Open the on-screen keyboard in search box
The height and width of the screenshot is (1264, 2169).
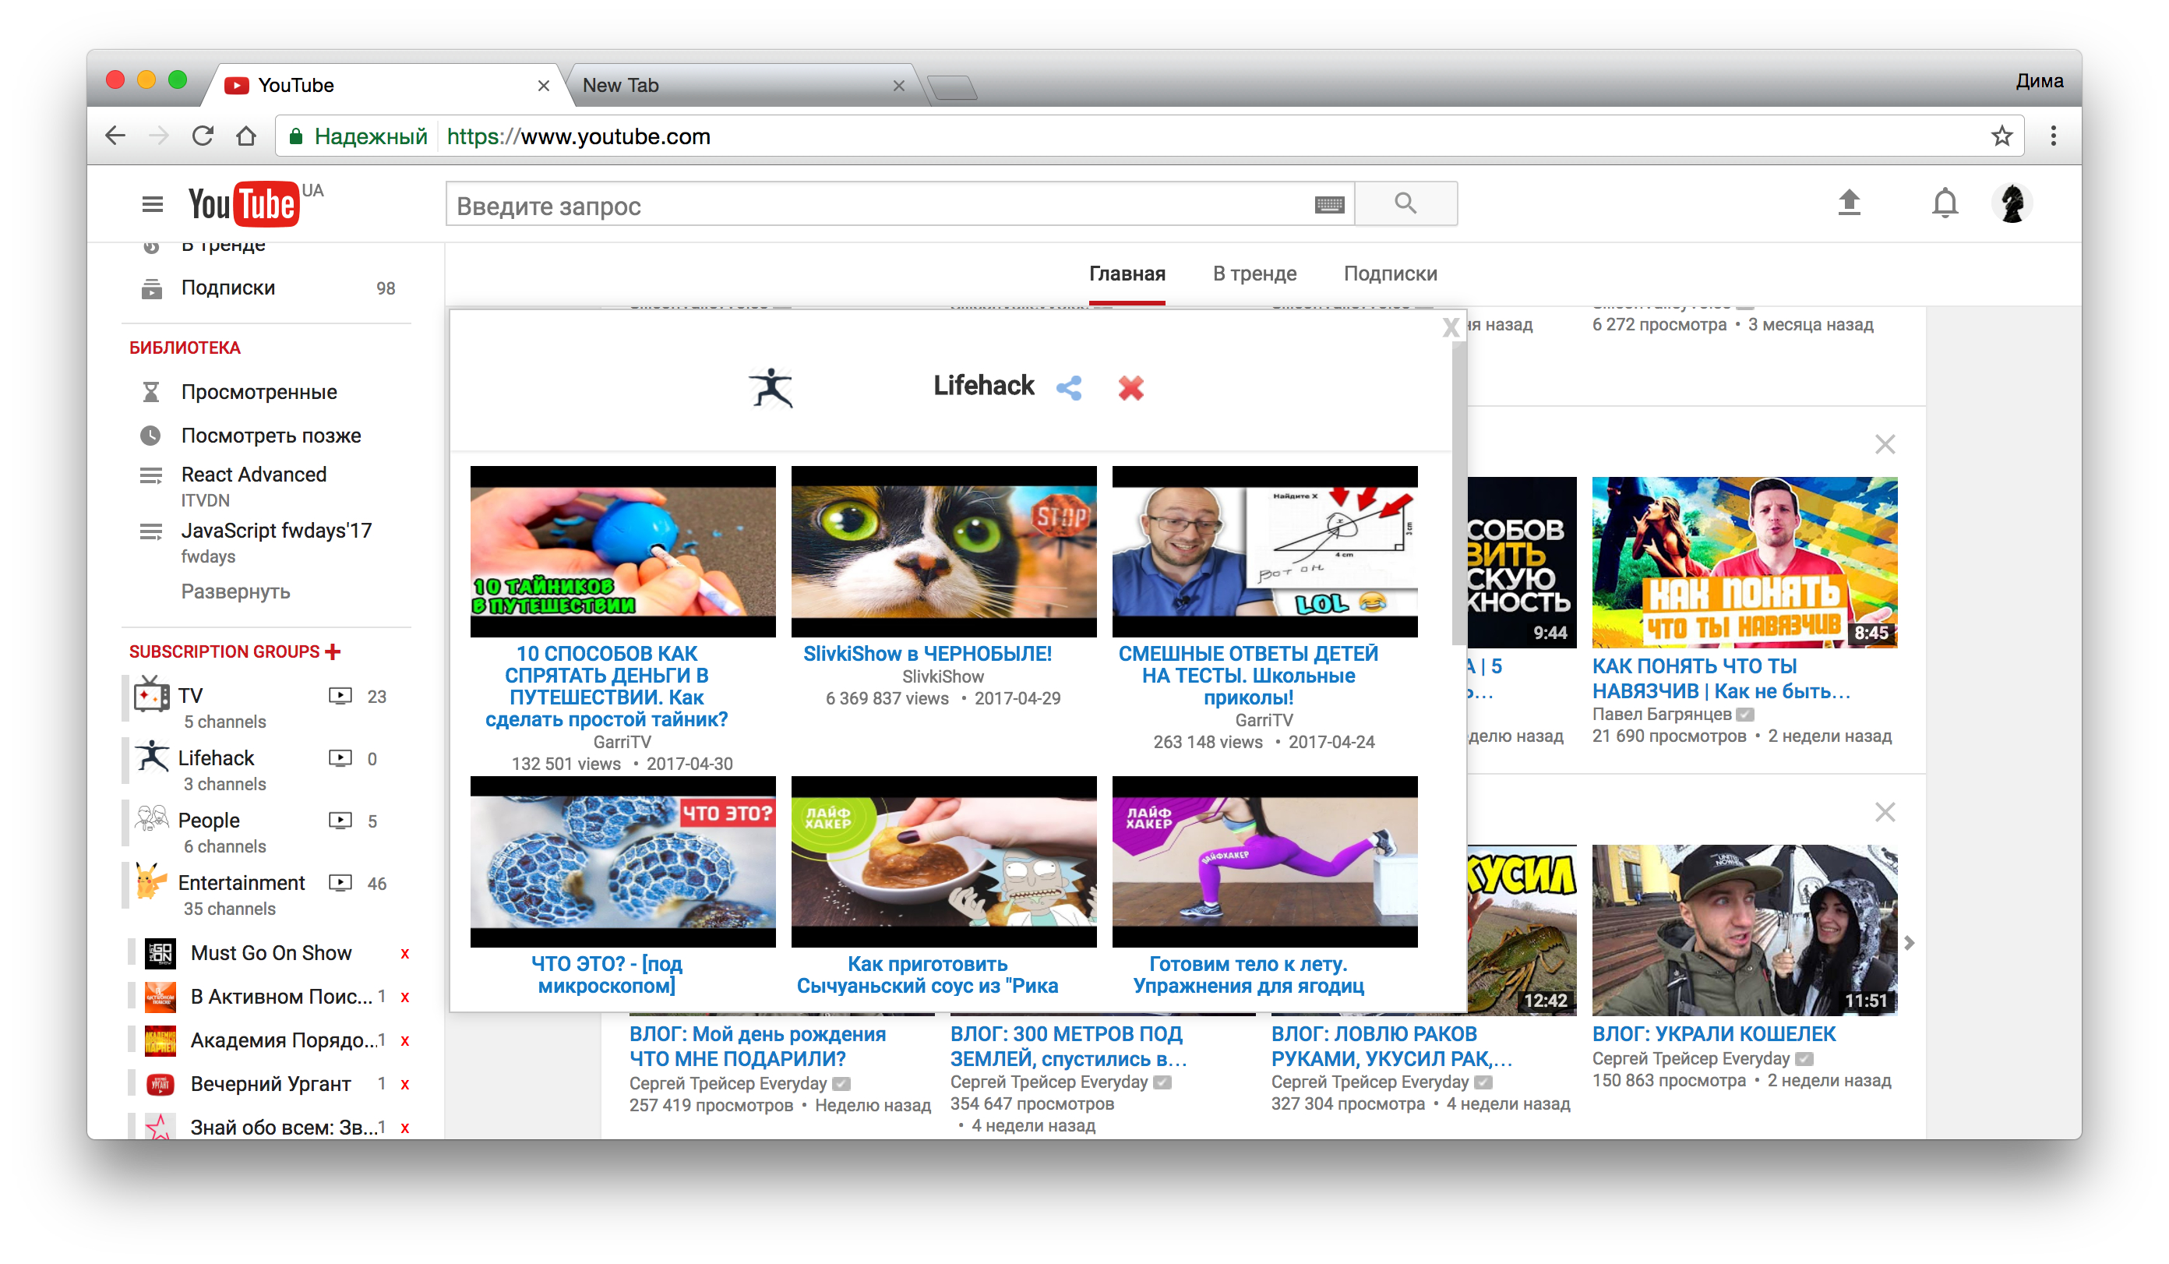(1329, 204)
